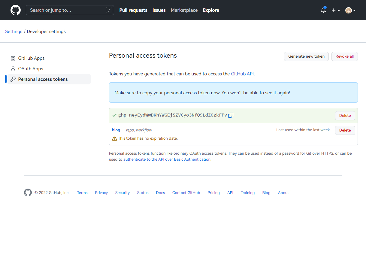
Task: Click 'This token has no expiration date.' text
Action: click(148, 138)
